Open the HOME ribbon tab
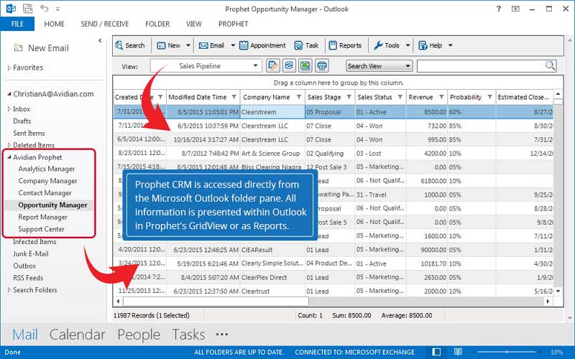 (x=55, y=24)
